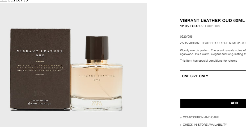The image size is (246, 127).
Task: Click the VIBRANT LEATHER OUD 60ML product title
Action: pyautogui.click(x=212, y=21)
